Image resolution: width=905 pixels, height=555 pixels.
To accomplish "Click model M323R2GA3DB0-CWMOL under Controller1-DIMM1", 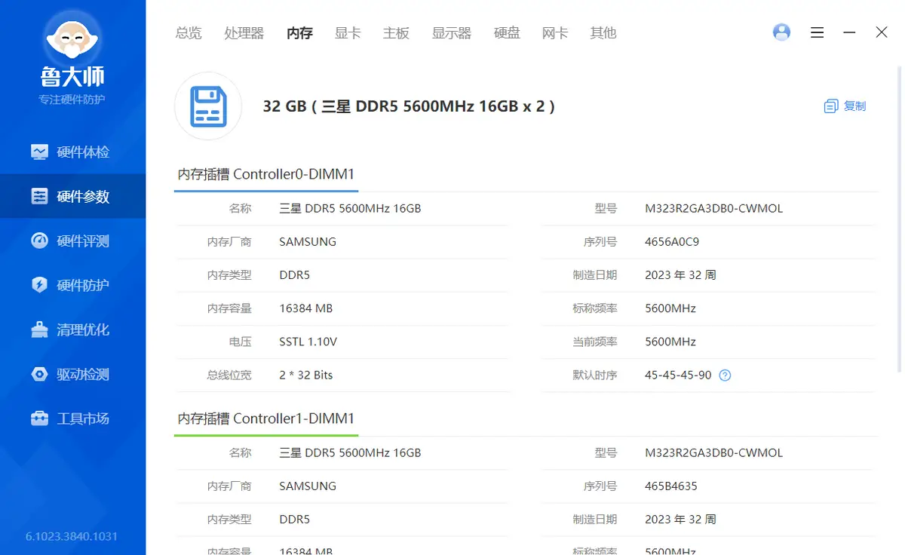I will coord(714,453).
